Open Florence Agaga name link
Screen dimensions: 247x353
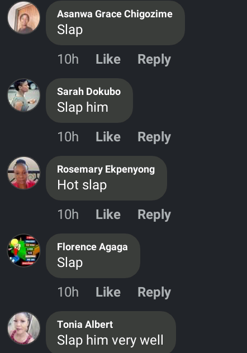92,247
